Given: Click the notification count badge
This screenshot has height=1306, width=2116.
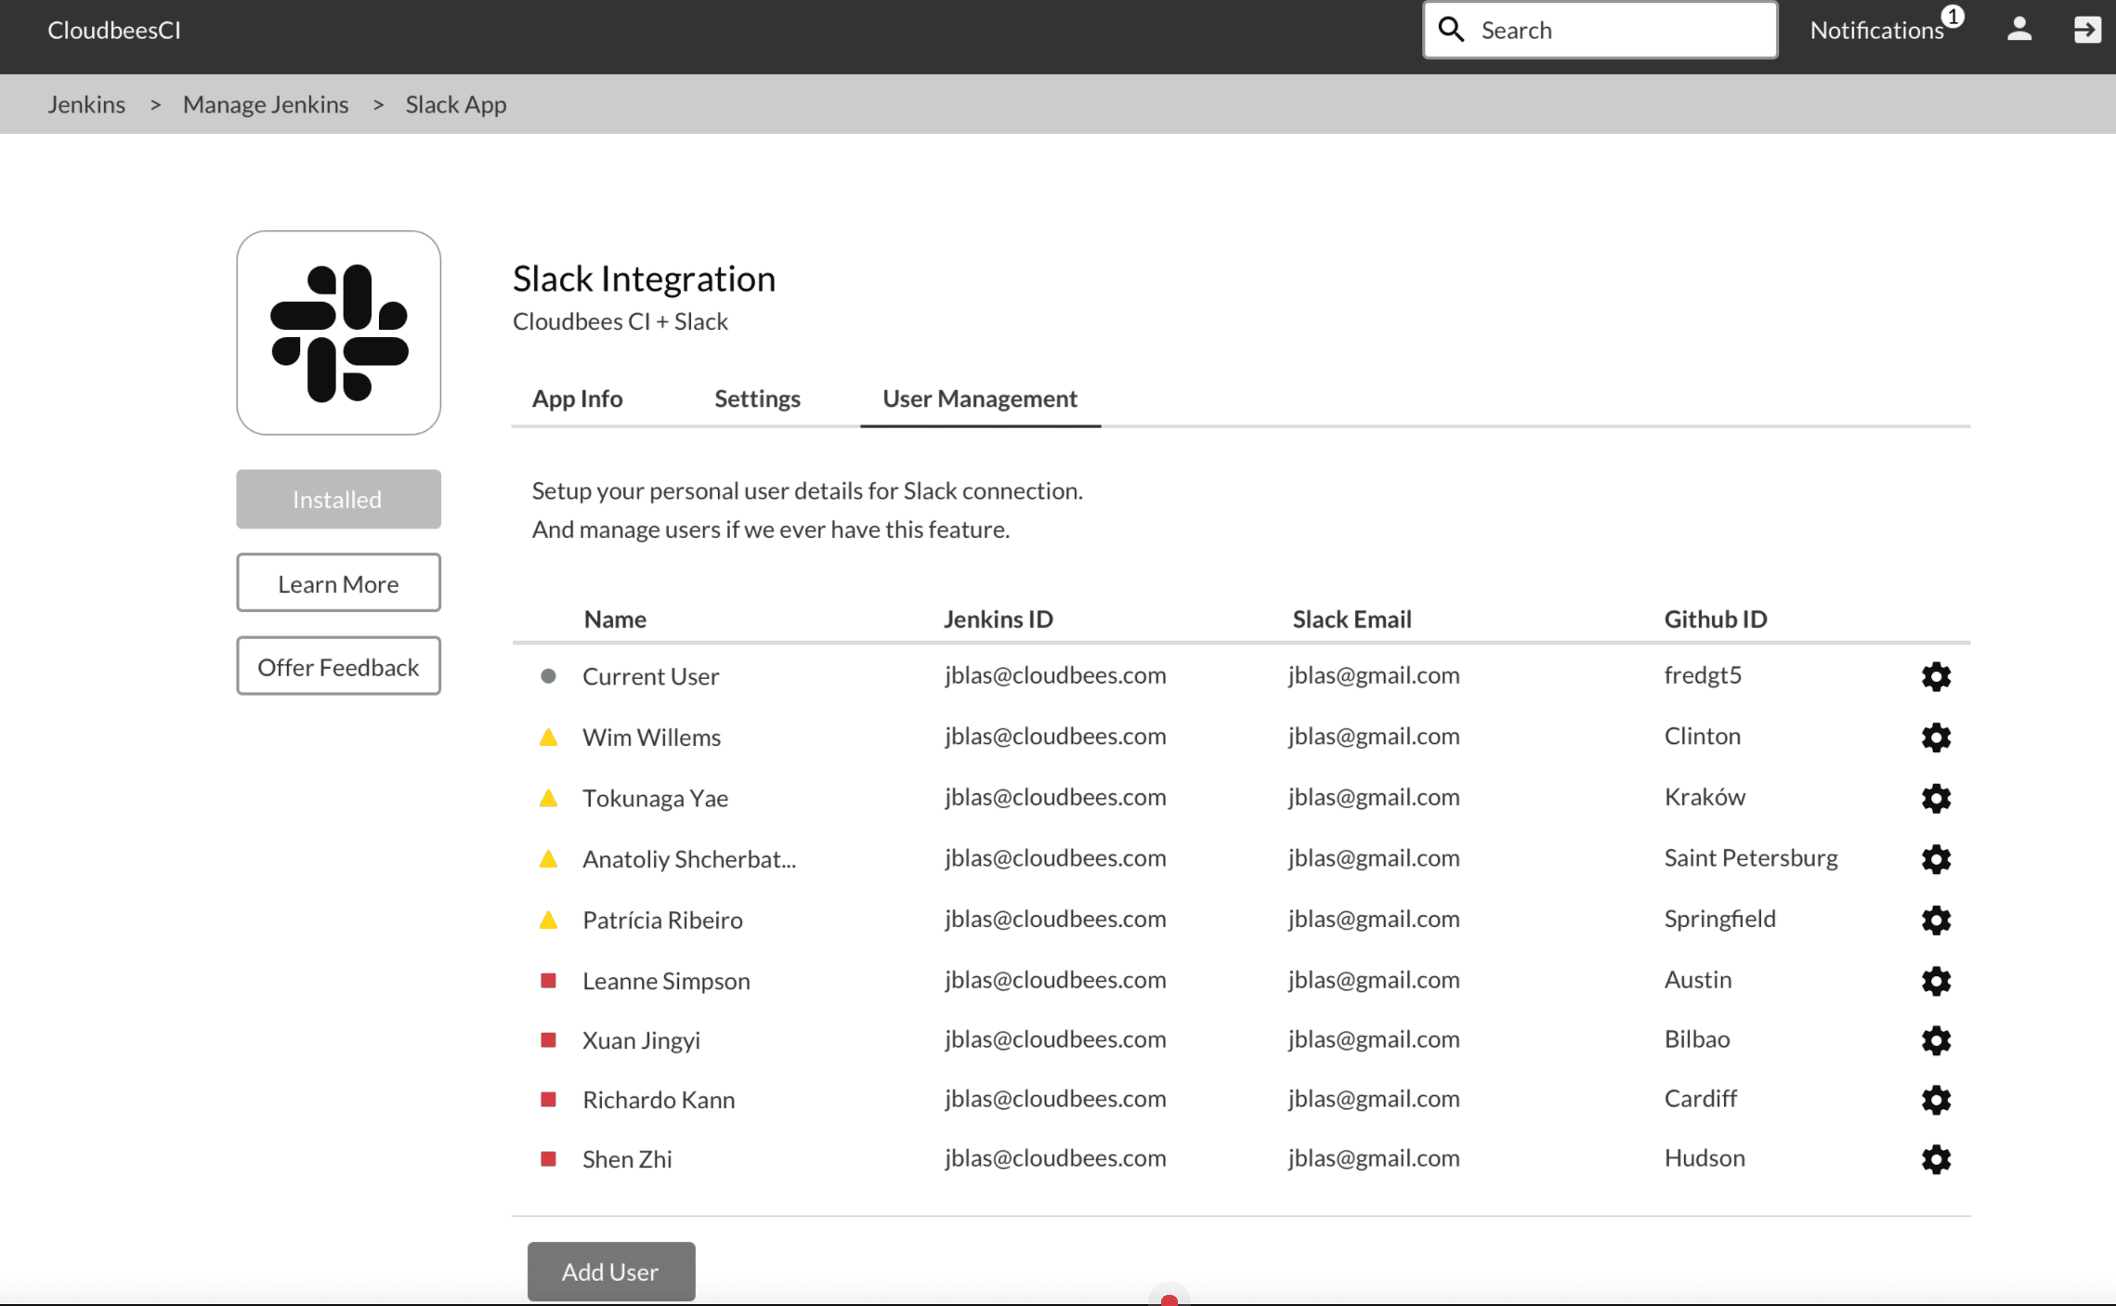Looking at the screenshot, I should pyautogui.click(x=1953, y=17).
